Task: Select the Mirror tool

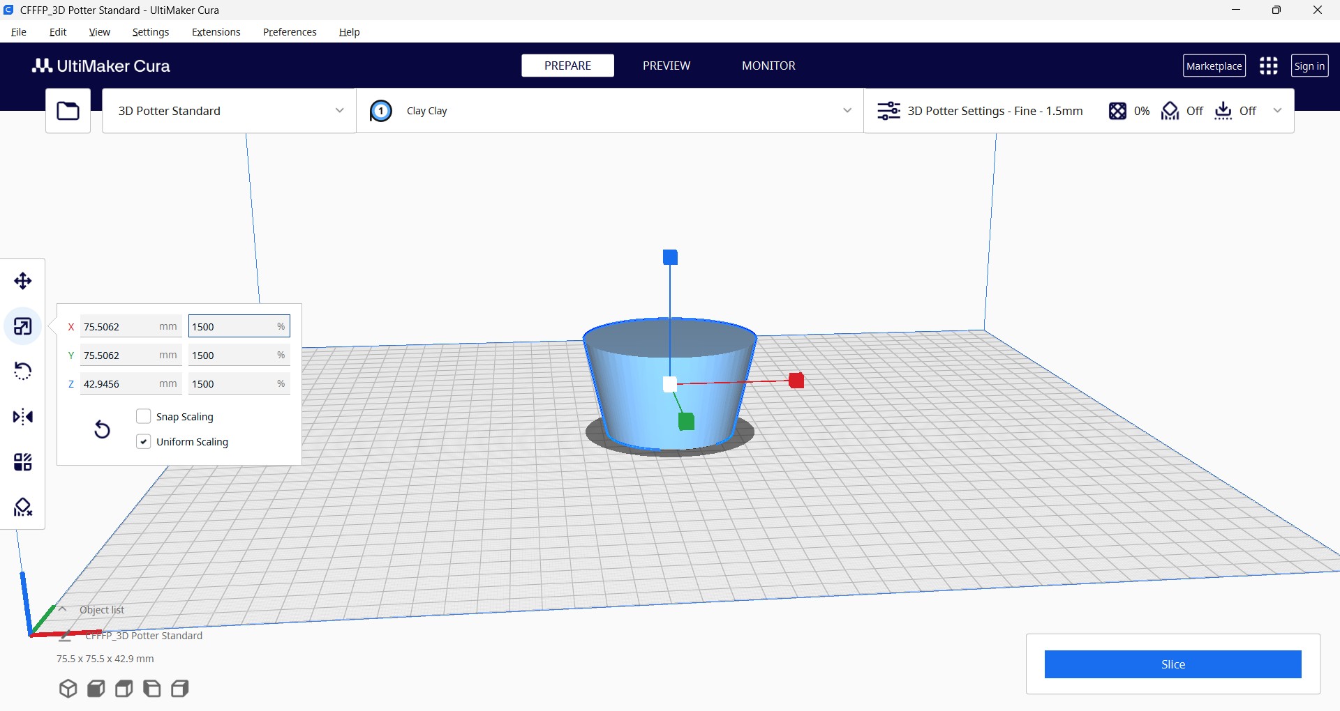Action: pos(23,417)
